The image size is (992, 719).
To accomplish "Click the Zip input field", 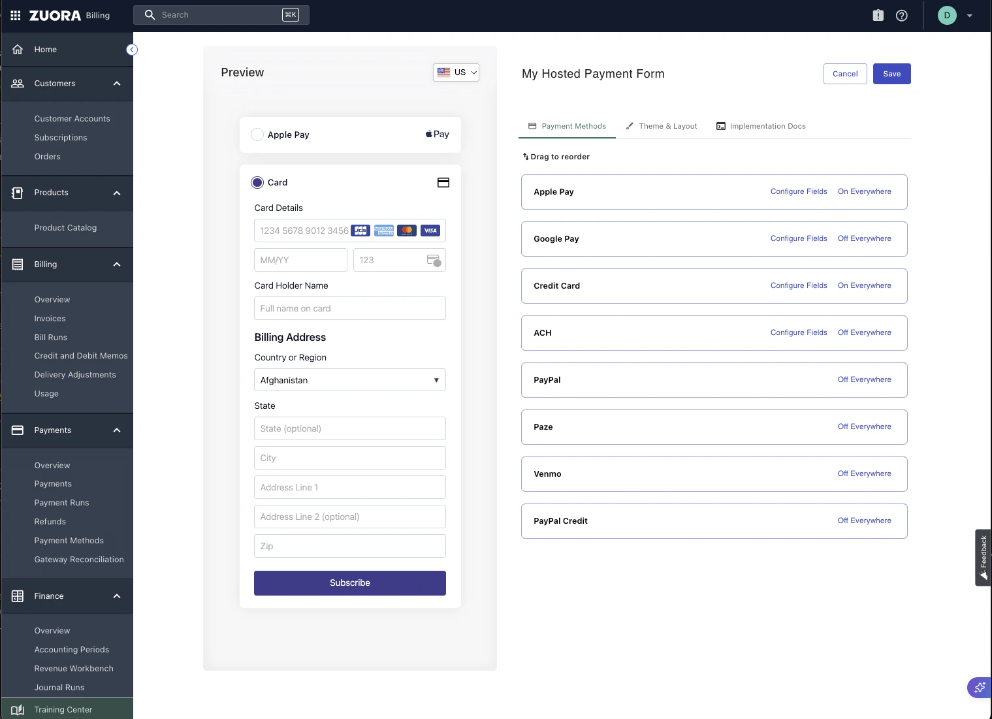I will coord(350,546).
